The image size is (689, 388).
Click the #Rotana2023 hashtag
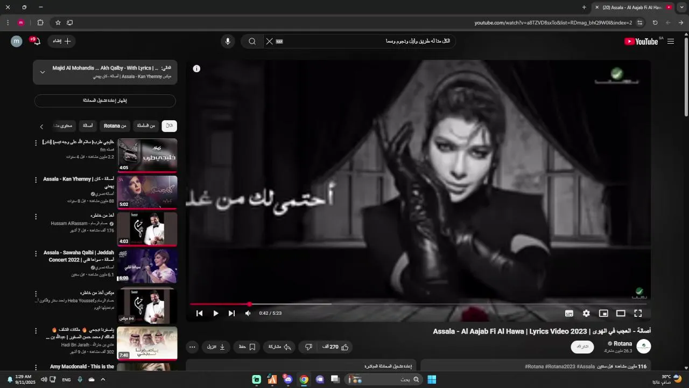560,366
